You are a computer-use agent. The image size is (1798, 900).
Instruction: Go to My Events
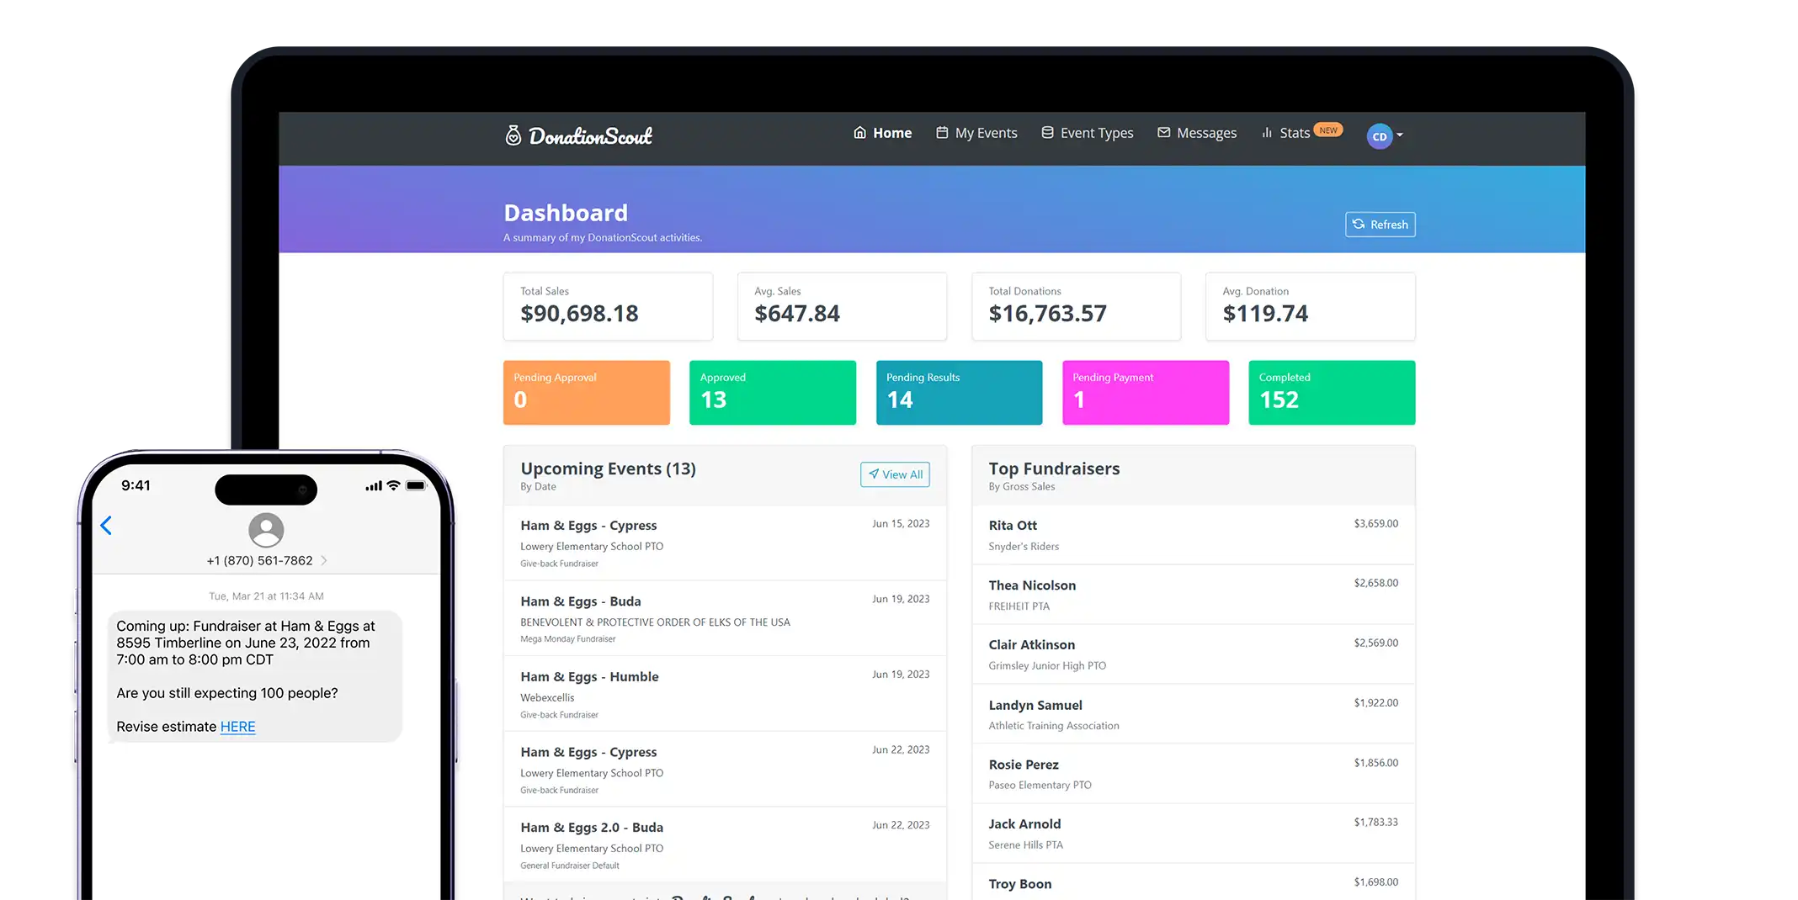(976, 133)
